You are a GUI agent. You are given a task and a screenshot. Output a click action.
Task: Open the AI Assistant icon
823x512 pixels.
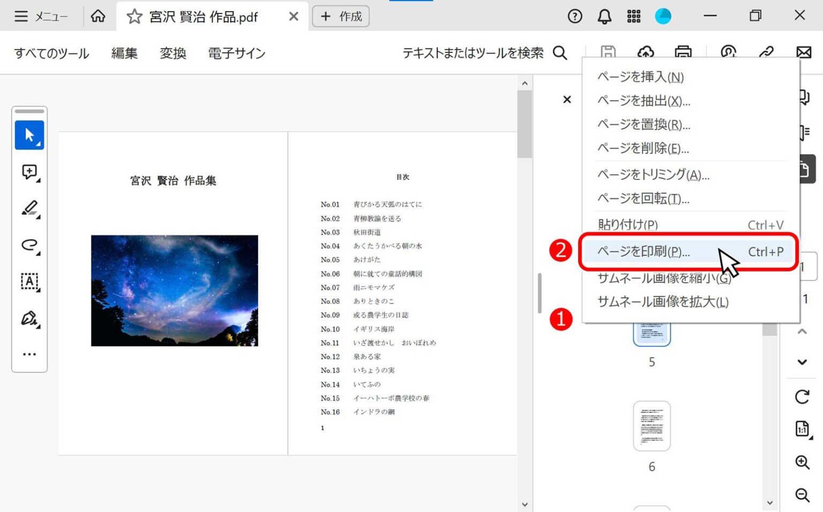point(729,52)
